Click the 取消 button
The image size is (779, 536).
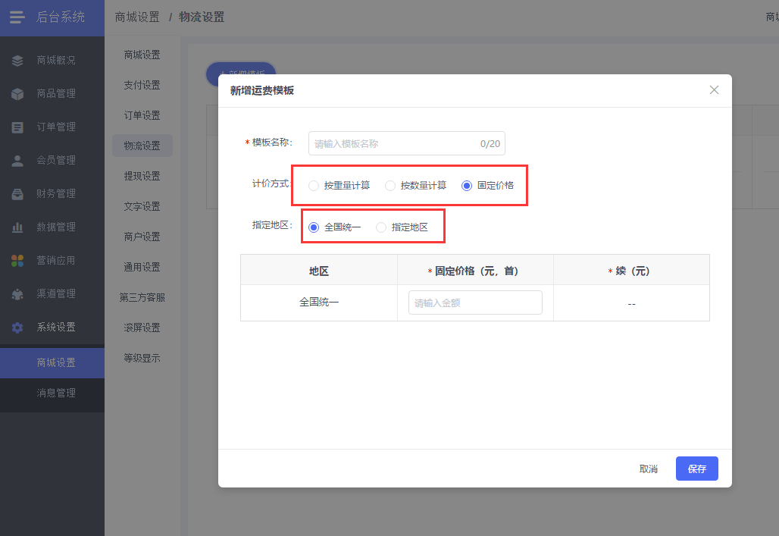coord(649,469)
